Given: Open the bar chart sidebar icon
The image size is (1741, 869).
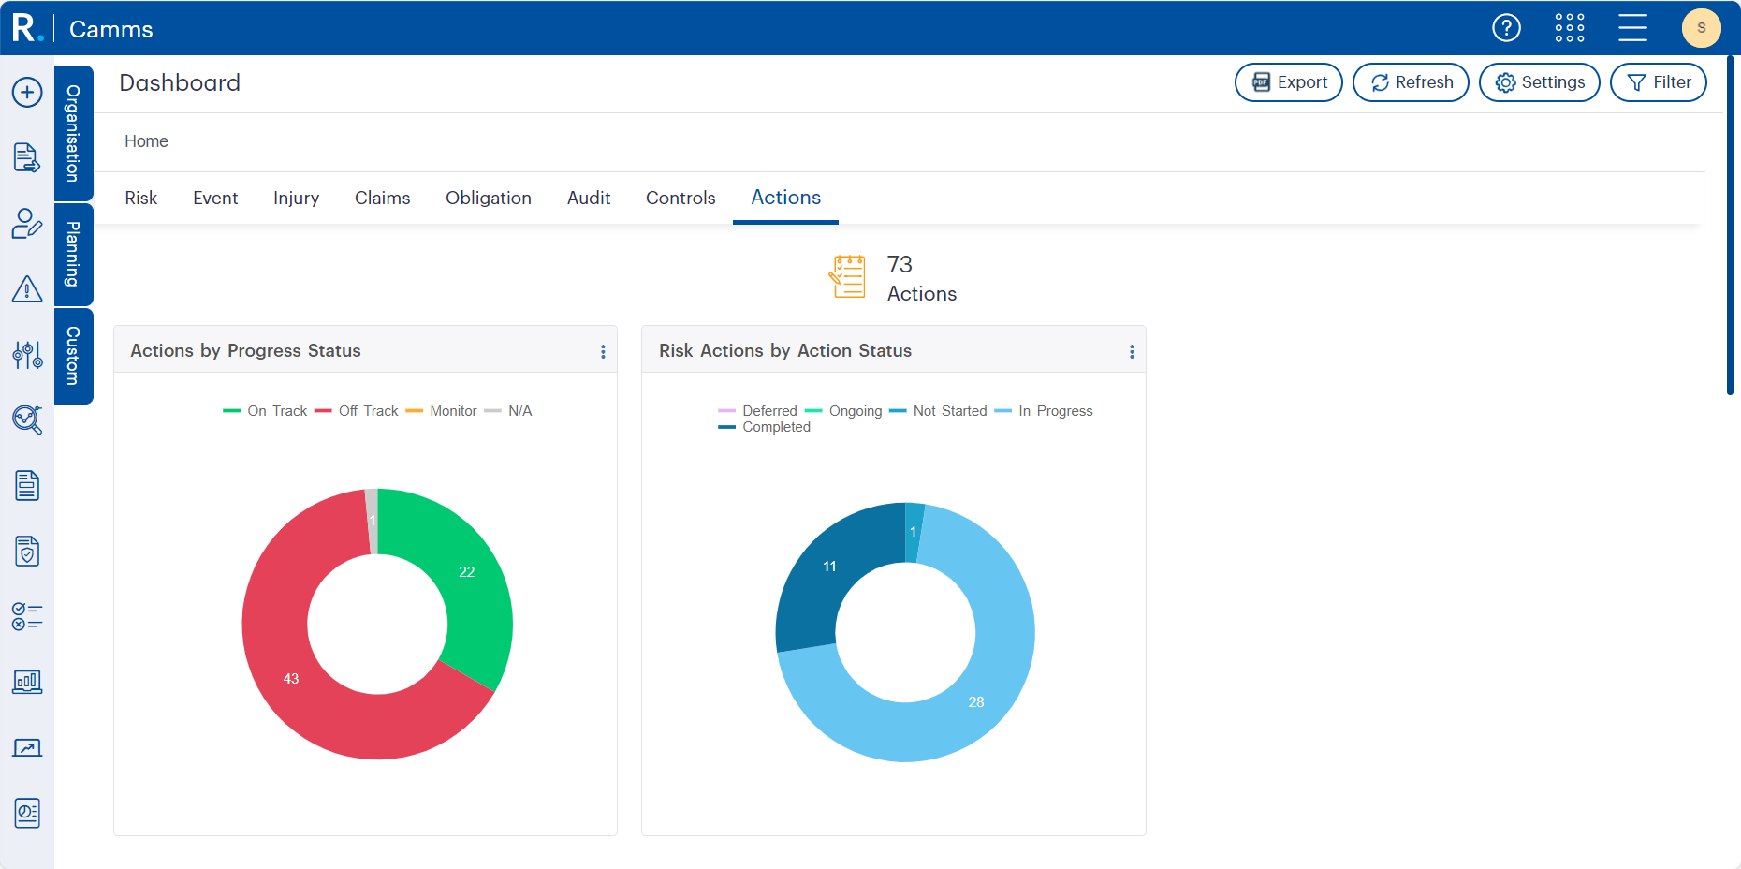Looking at the screenshot, I should (x=27, y=682).
